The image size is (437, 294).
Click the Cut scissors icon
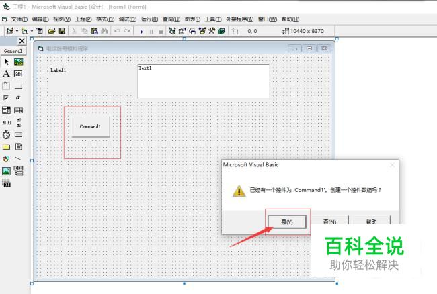pyautogui.click(x=74, y=31)
